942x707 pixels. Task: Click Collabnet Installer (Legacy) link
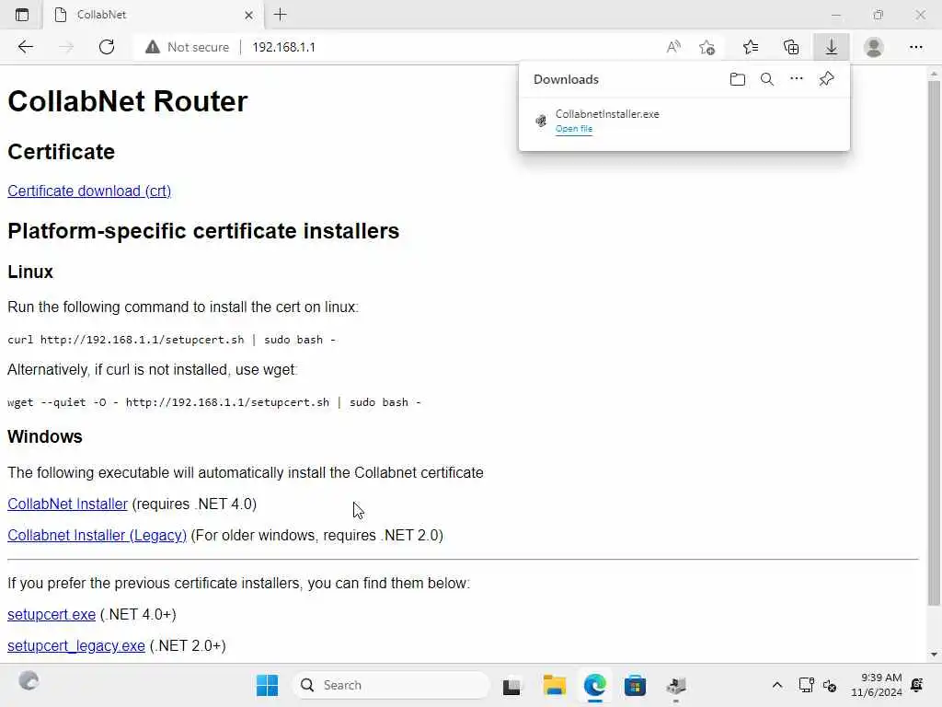[x=97, y=535]
